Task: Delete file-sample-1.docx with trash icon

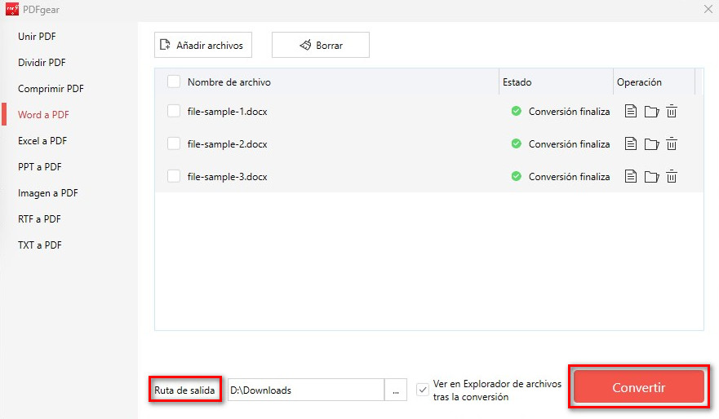Action: coord(672,111)
